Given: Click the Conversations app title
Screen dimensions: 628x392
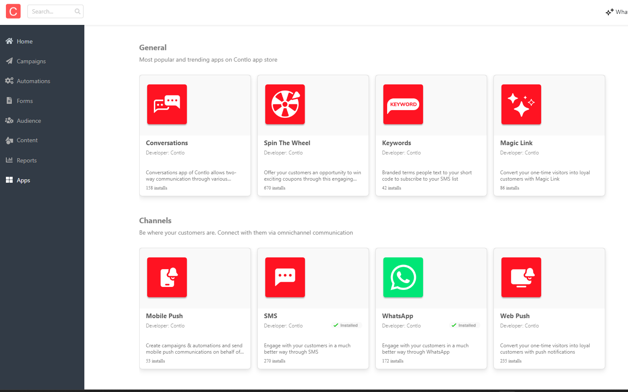Looking at the screenshot, I should pos(167,143).
